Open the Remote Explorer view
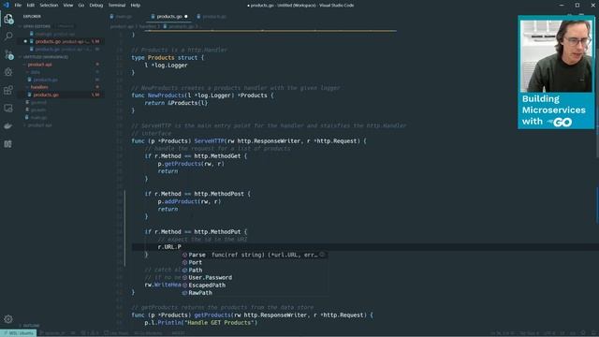Viewport: 599px width, 337px height. click(8, 109)
